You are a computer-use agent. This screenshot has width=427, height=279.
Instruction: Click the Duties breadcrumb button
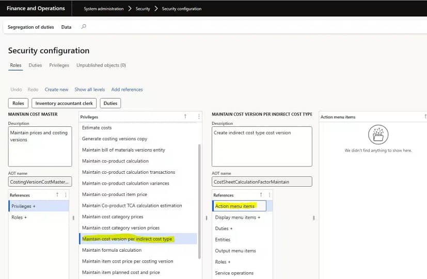[x=110, y=103]
